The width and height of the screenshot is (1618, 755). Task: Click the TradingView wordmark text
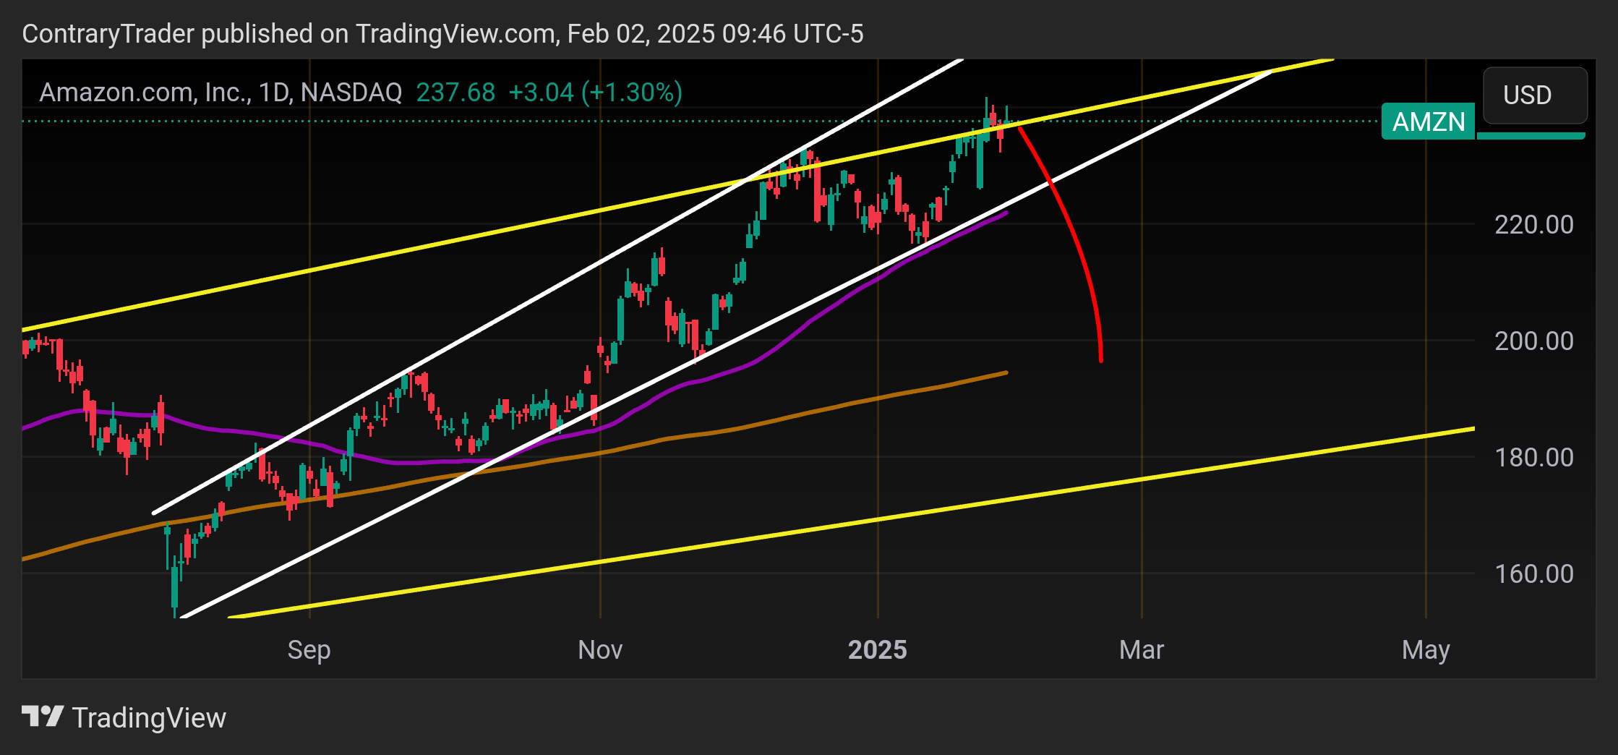(149, 718)
